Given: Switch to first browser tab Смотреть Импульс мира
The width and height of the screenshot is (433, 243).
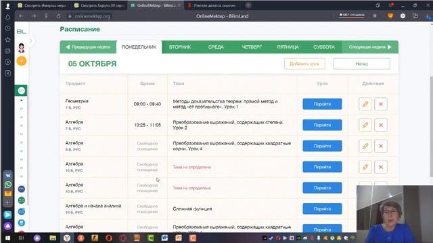Looking at the screenshot, I should coord(42,5).
